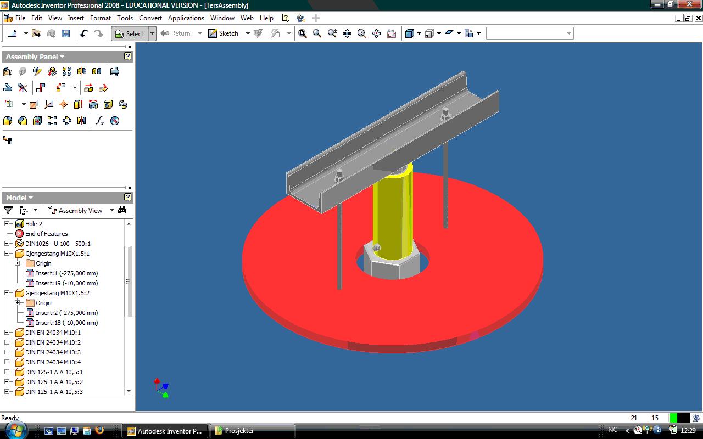
Task: Click the Look At icon in toolbar
Action: [392, 33]
